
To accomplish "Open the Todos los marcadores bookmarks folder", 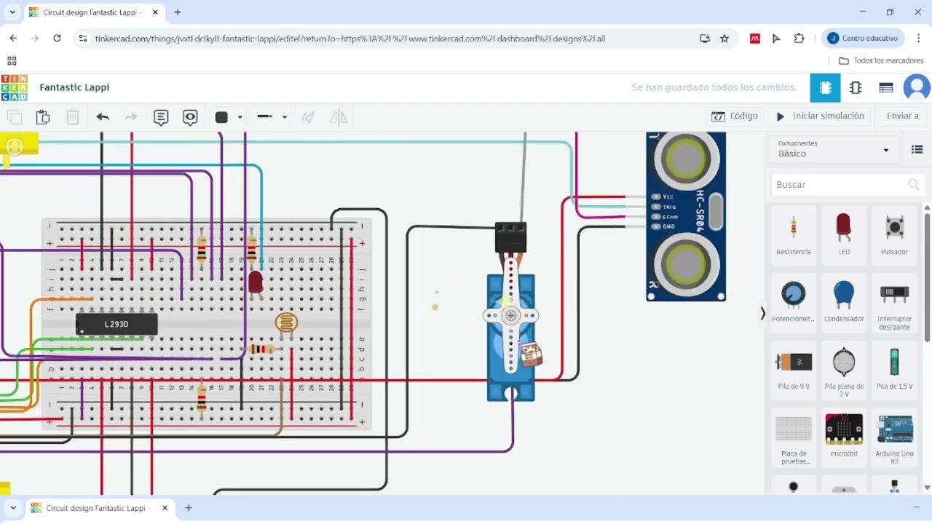I will (881, 60).
